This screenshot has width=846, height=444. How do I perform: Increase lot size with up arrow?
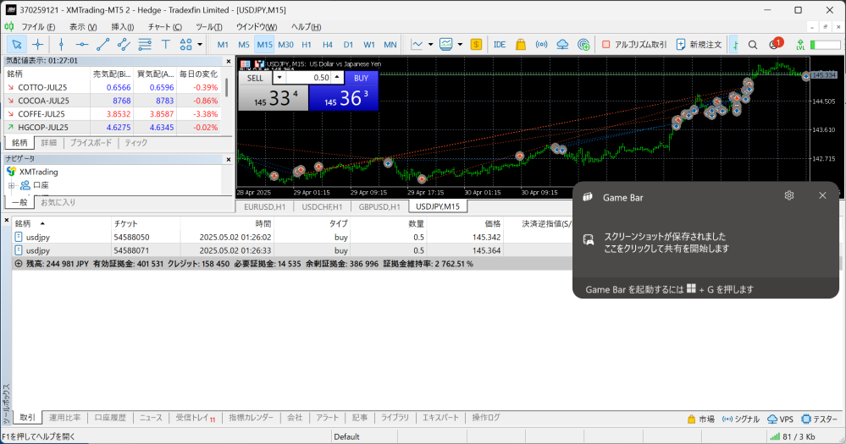[337, 78]
